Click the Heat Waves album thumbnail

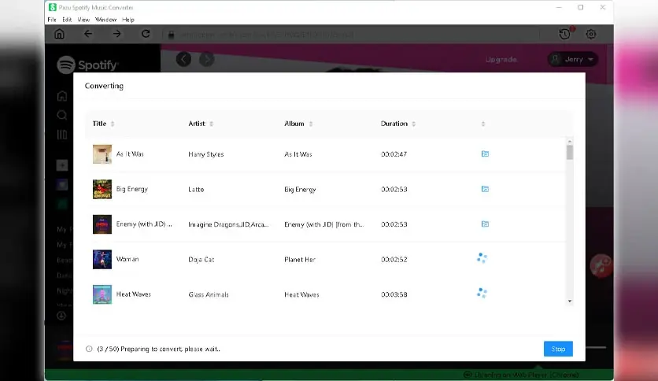point(102,294)
